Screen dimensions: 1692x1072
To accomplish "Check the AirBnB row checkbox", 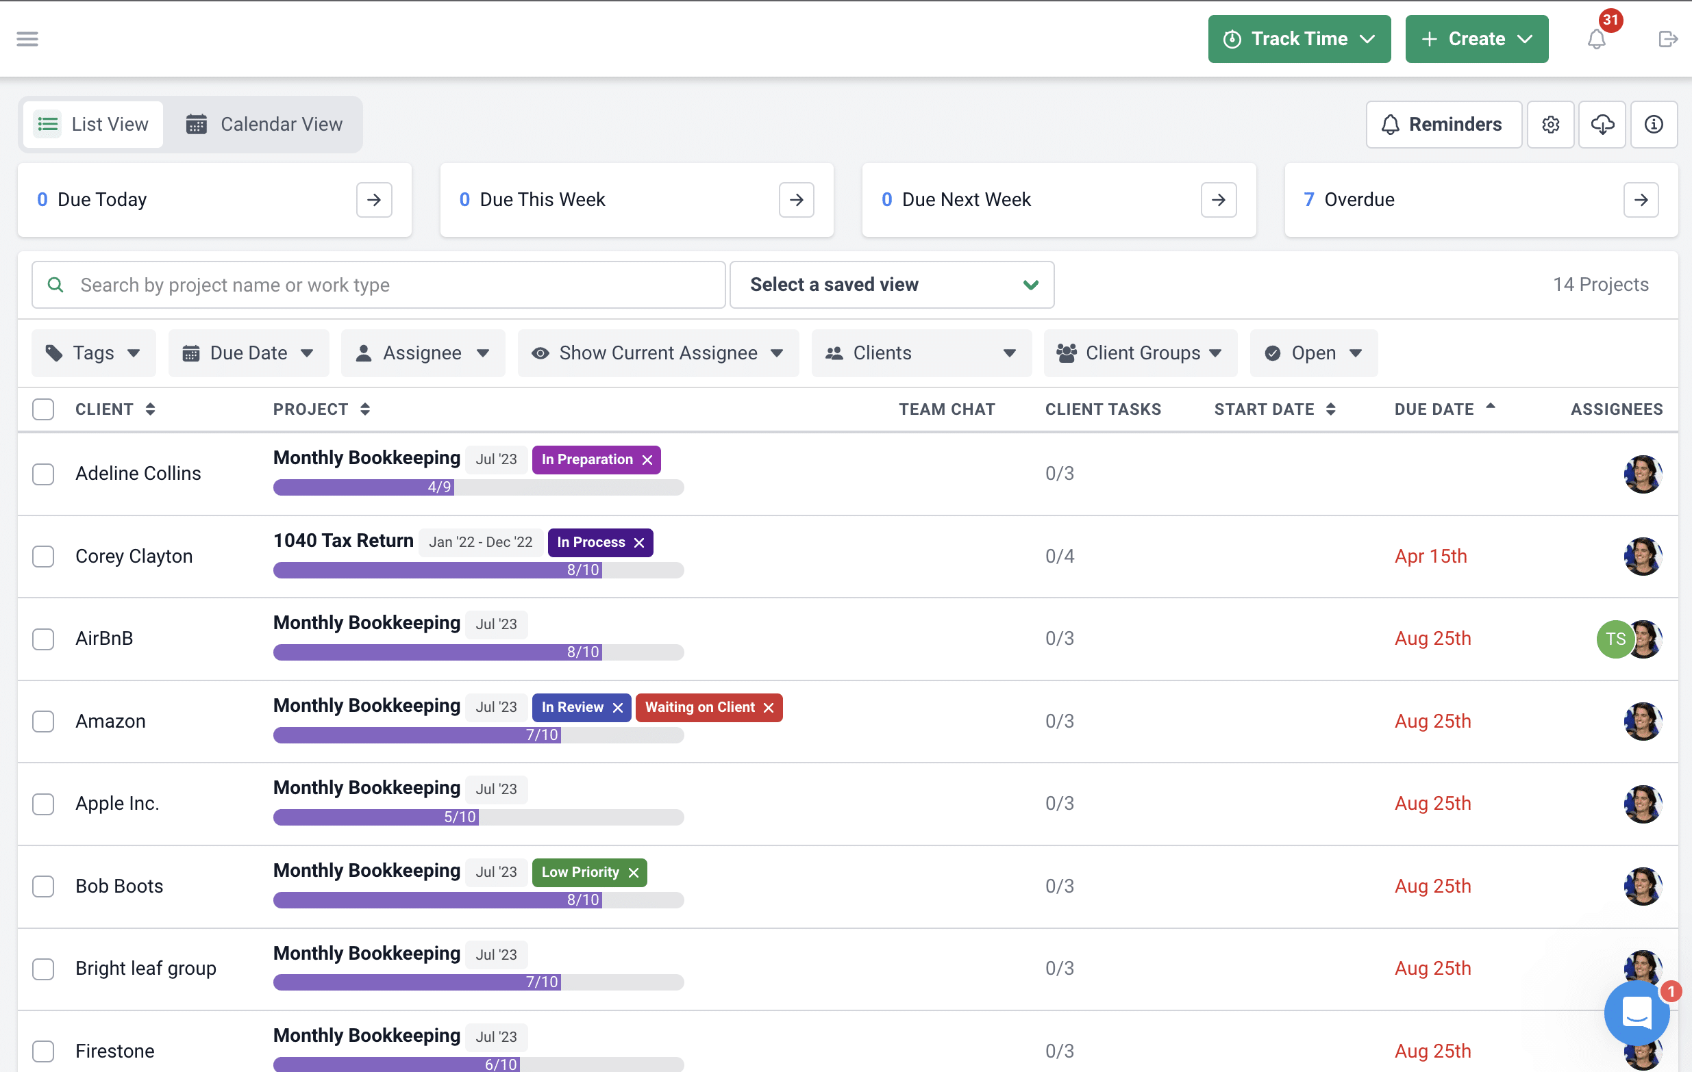I will (43, 639).
